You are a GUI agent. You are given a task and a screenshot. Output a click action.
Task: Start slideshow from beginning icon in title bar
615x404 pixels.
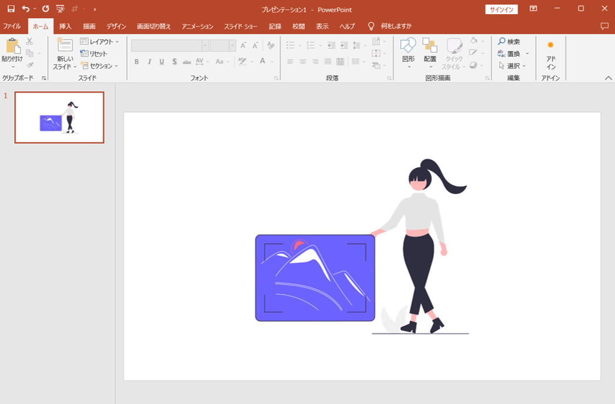60,9
